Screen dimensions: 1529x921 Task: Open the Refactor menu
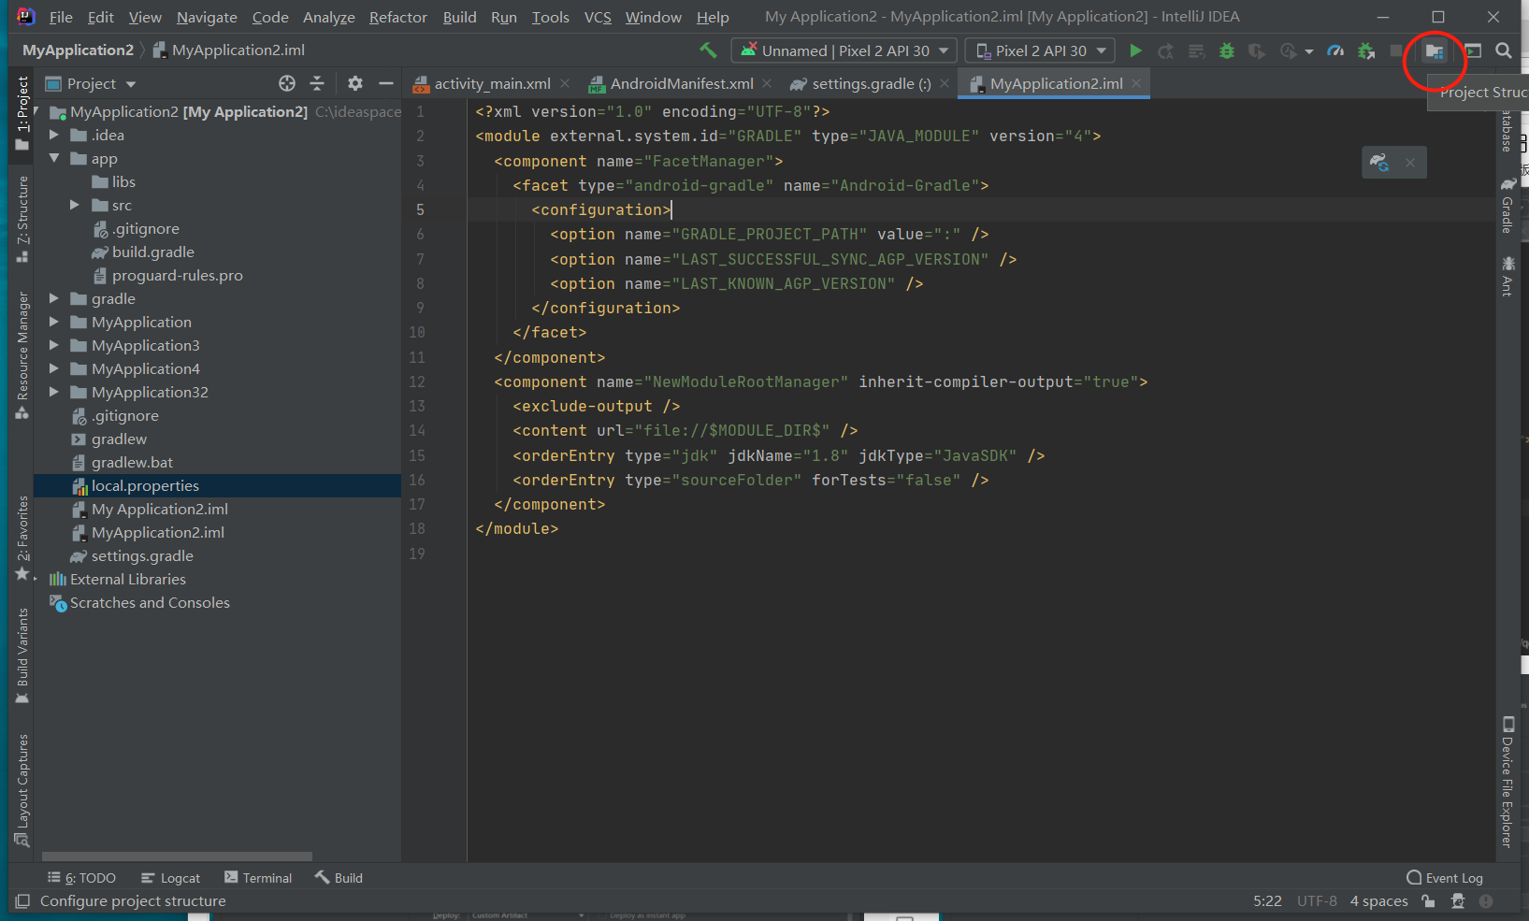397,17
